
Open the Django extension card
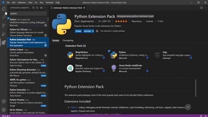86,68
